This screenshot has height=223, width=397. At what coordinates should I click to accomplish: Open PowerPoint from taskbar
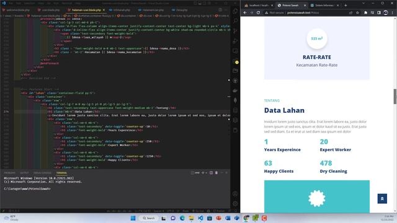[218, 218]
